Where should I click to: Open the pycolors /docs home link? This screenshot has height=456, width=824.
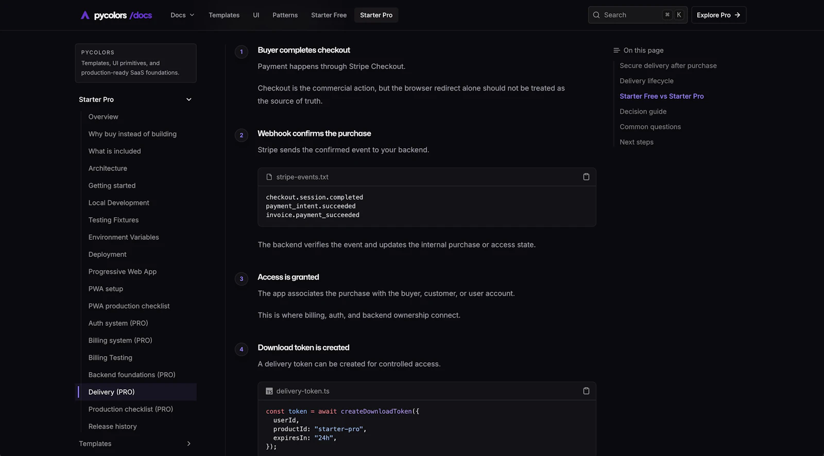116,15
